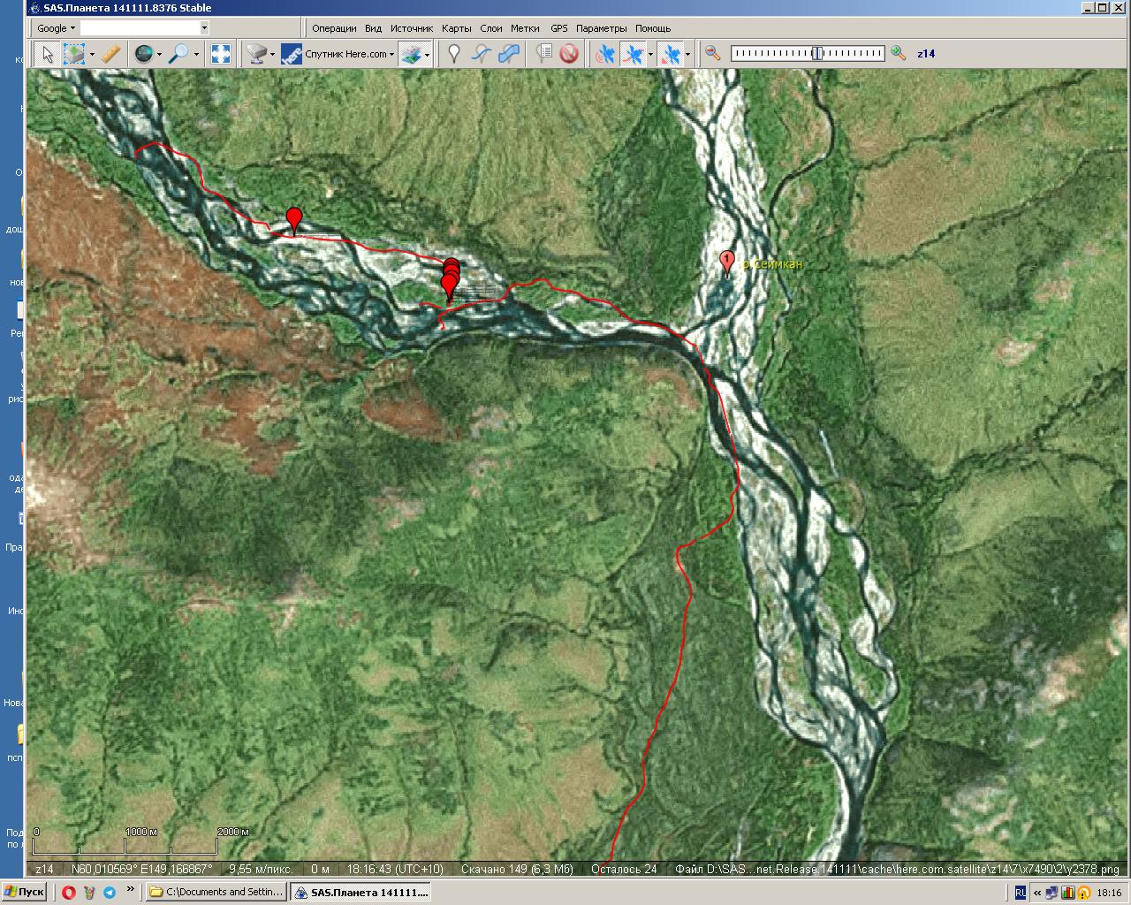Image resolution: width=1131 pixels, height=905 pixels.
Task: Click the zoom in magnifier button
Action: [899, 54]
